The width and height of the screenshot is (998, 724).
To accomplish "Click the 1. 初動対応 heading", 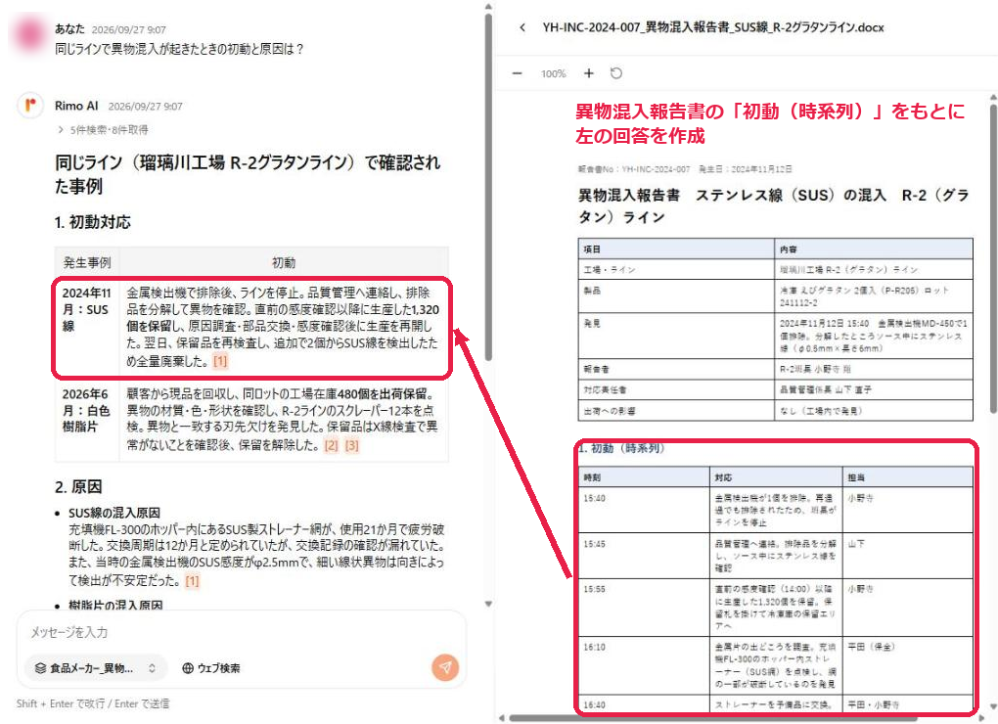I will point(93,222).
